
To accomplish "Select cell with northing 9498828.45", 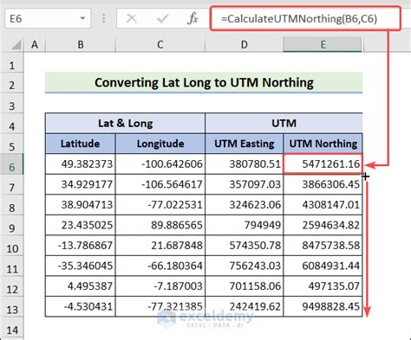I will pos(323,306).
